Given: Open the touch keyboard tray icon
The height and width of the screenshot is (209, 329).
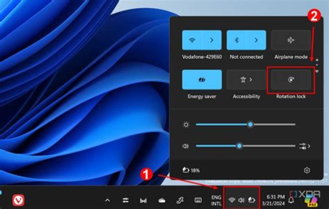Looking at the screenshot, I should (198, 200).
